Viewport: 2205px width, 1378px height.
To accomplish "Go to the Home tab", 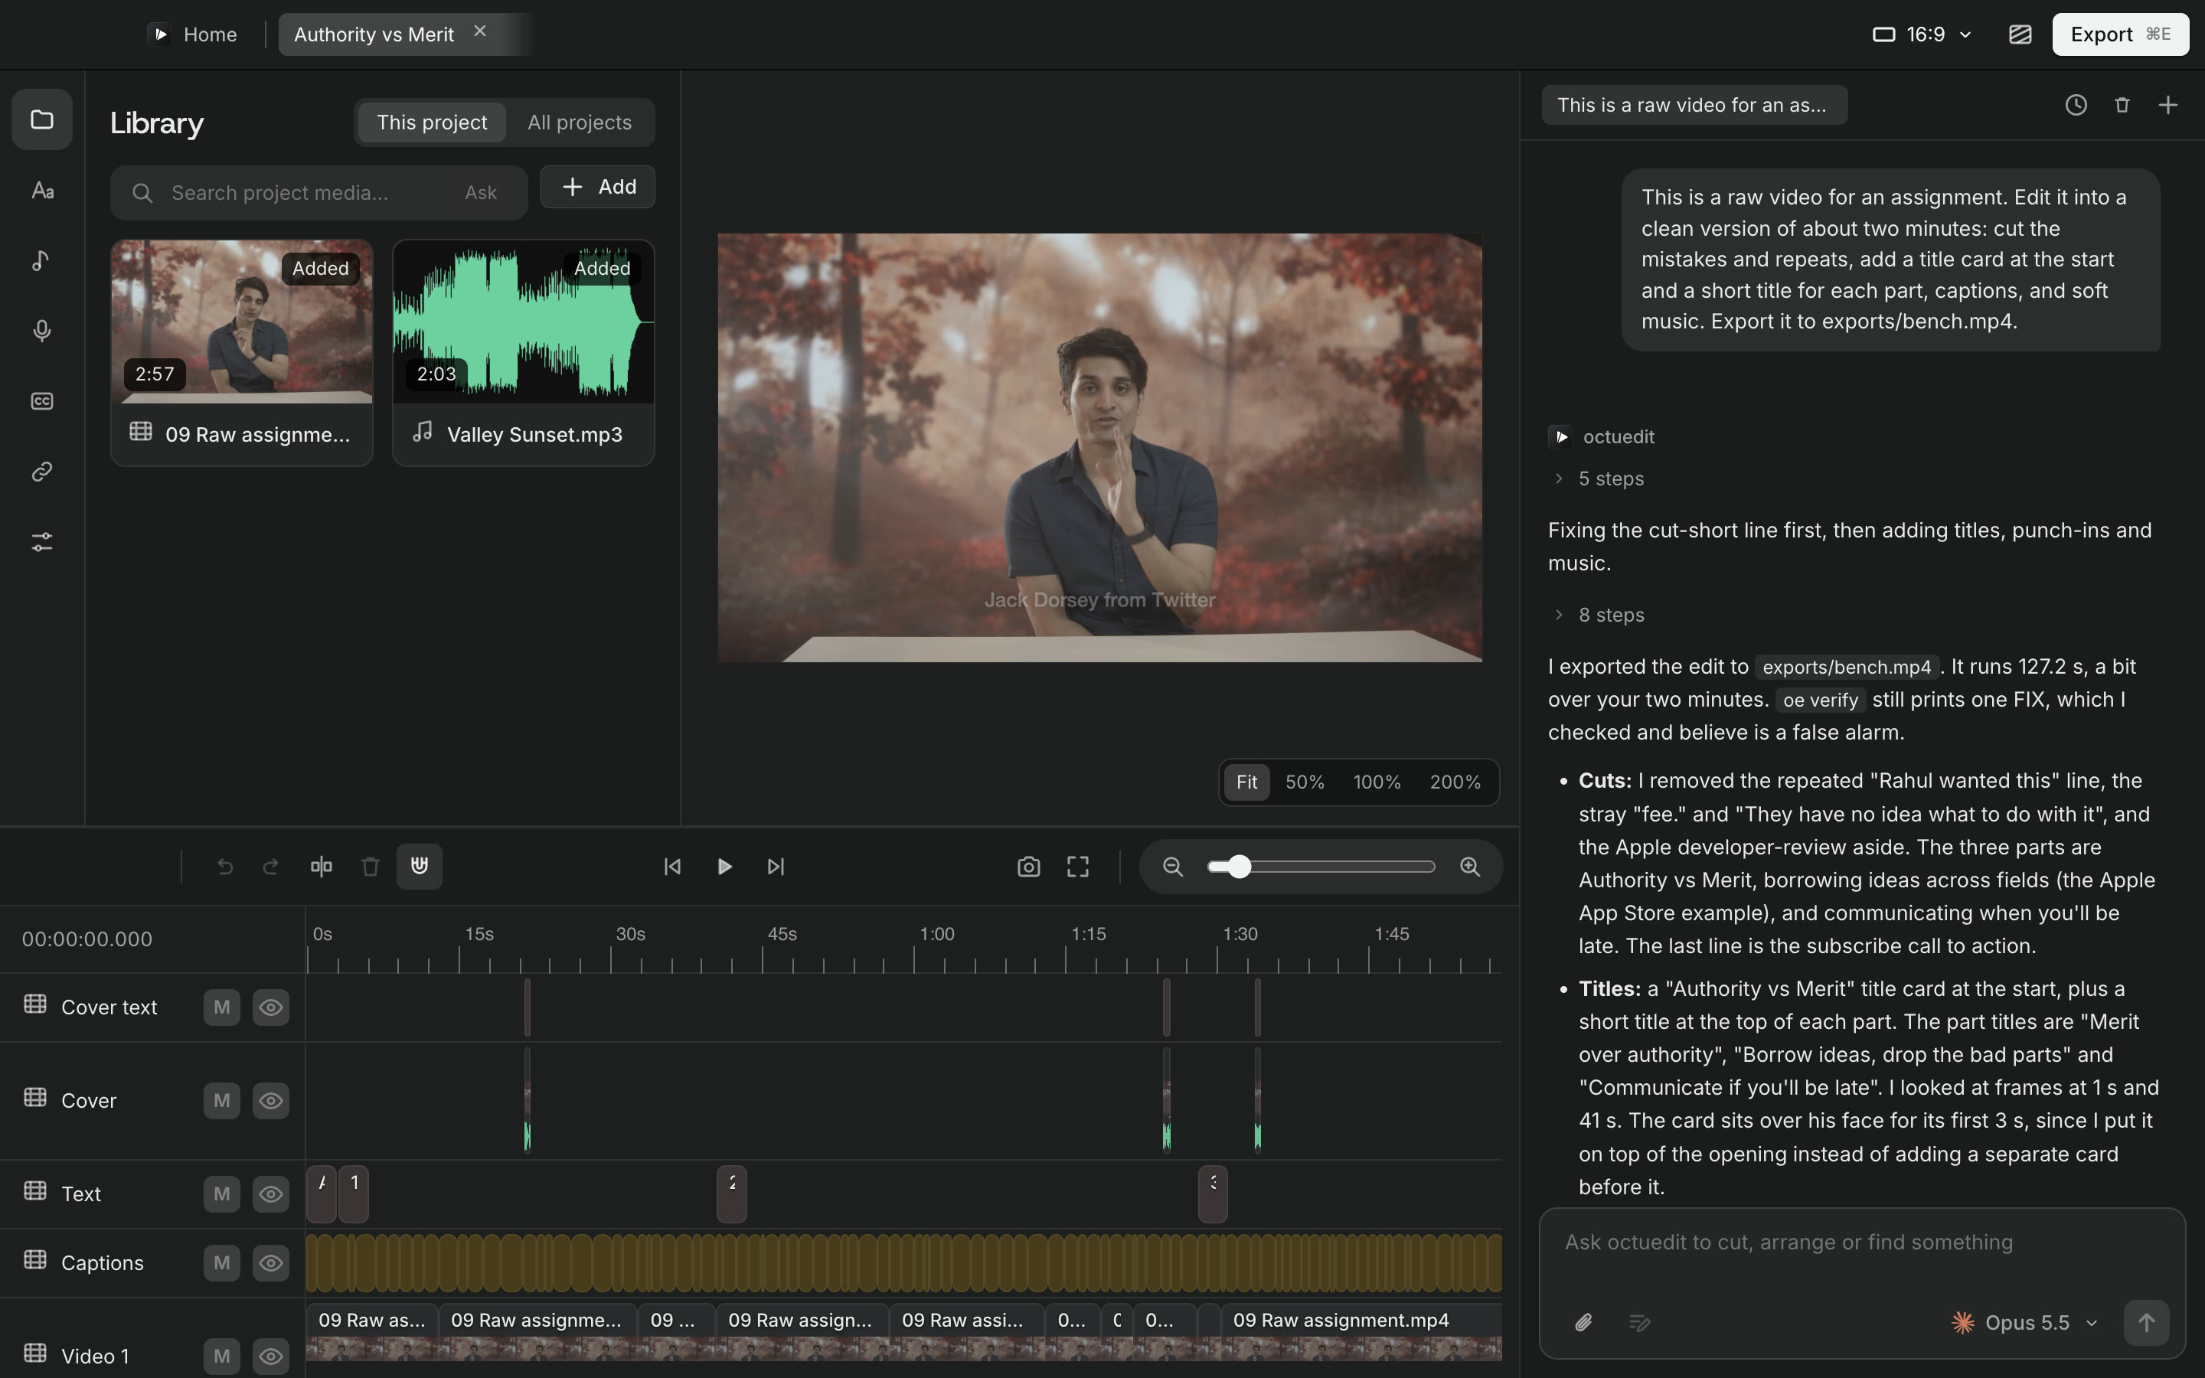I will [x=194, y=34].
